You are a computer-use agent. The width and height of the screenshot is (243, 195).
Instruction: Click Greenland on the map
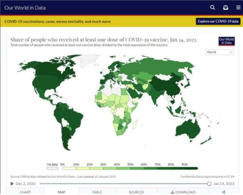pyautogui.click(x=88, y=60)
